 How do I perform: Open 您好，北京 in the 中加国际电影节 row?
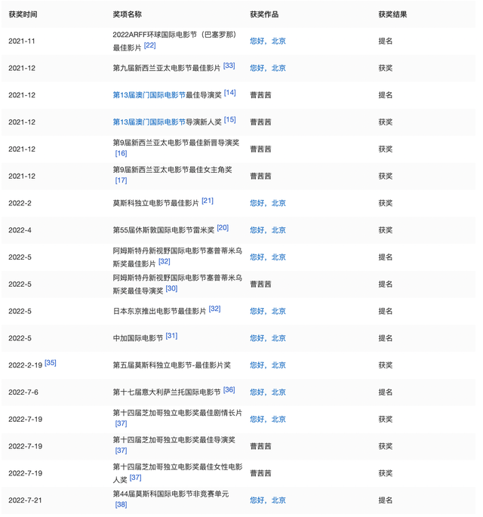268,338
